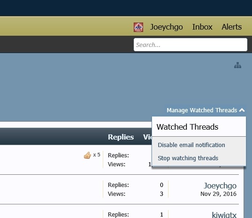Image resolution: width=252 pixels, height=218 pixels.
Task: Open the Nov 29, 2016 last post date
Action: pyautogui.click(x=218, y=194)
